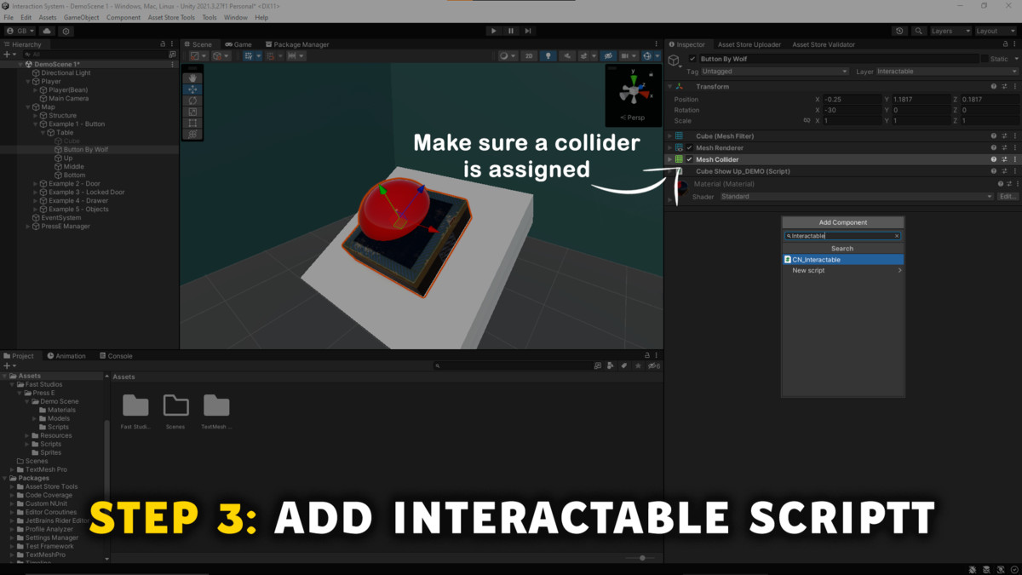Toggle Mesh Collider enabled checkbox
The height and width of the screenshot is (575, 1022).
690,159
